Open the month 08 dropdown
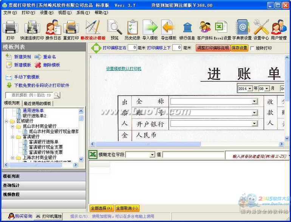Screen dimensions: 291x222 [x=267, y=88]
